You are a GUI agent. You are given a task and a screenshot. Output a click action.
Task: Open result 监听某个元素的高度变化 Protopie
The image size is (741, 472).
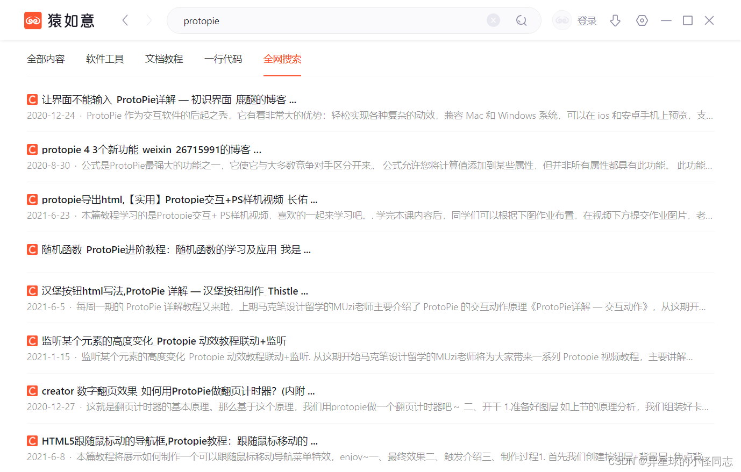tap(164, 341)
